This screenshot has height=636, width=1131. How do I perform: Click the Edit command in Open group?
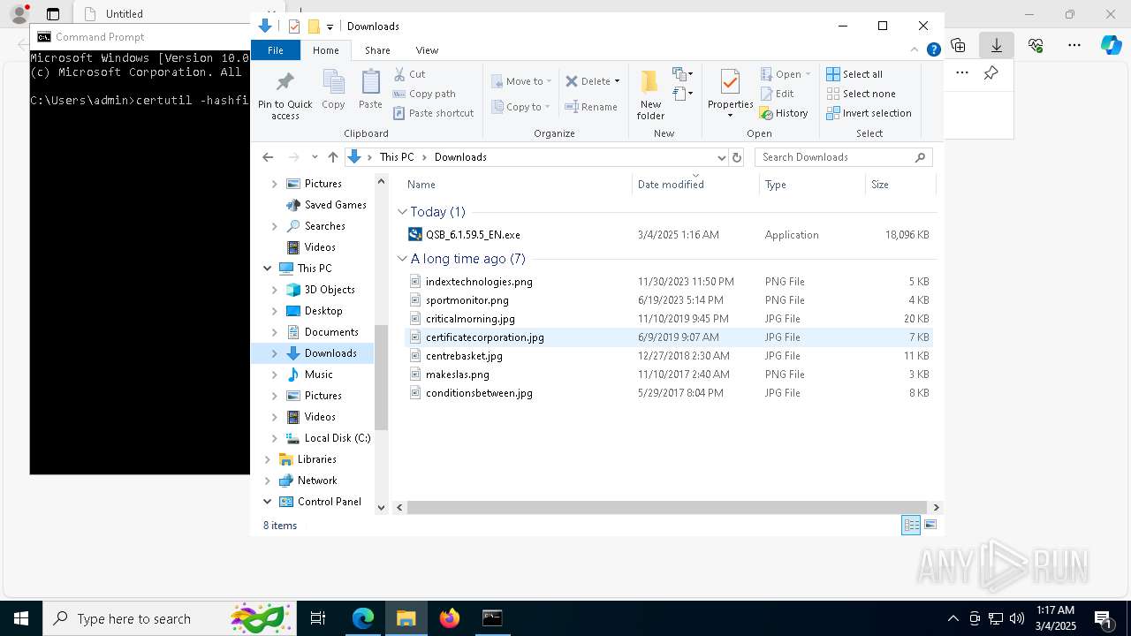pyautogui.click(x=777, y=94)
